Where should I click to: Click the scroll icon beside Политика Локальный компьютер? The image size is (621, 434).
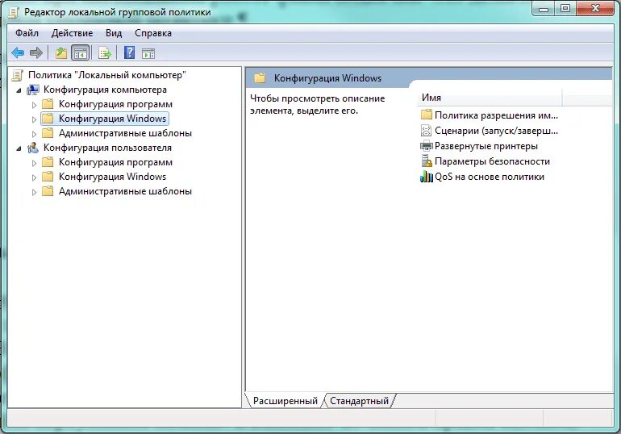(18, 75)
